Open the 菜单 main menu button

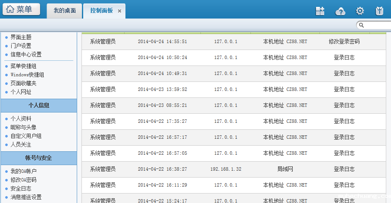tap(22, 9)
